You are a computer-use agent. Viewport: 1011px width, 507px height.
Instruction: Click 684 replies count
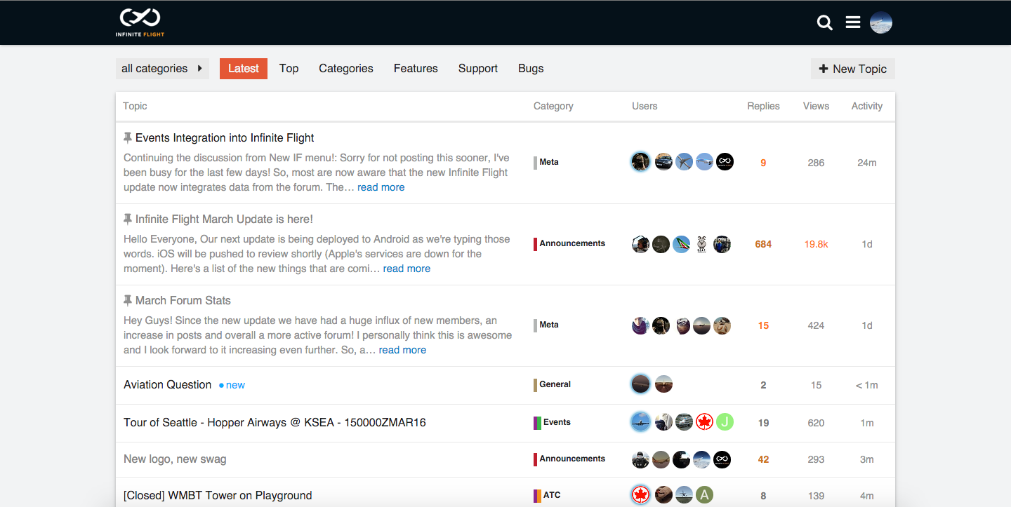(763, 244)
